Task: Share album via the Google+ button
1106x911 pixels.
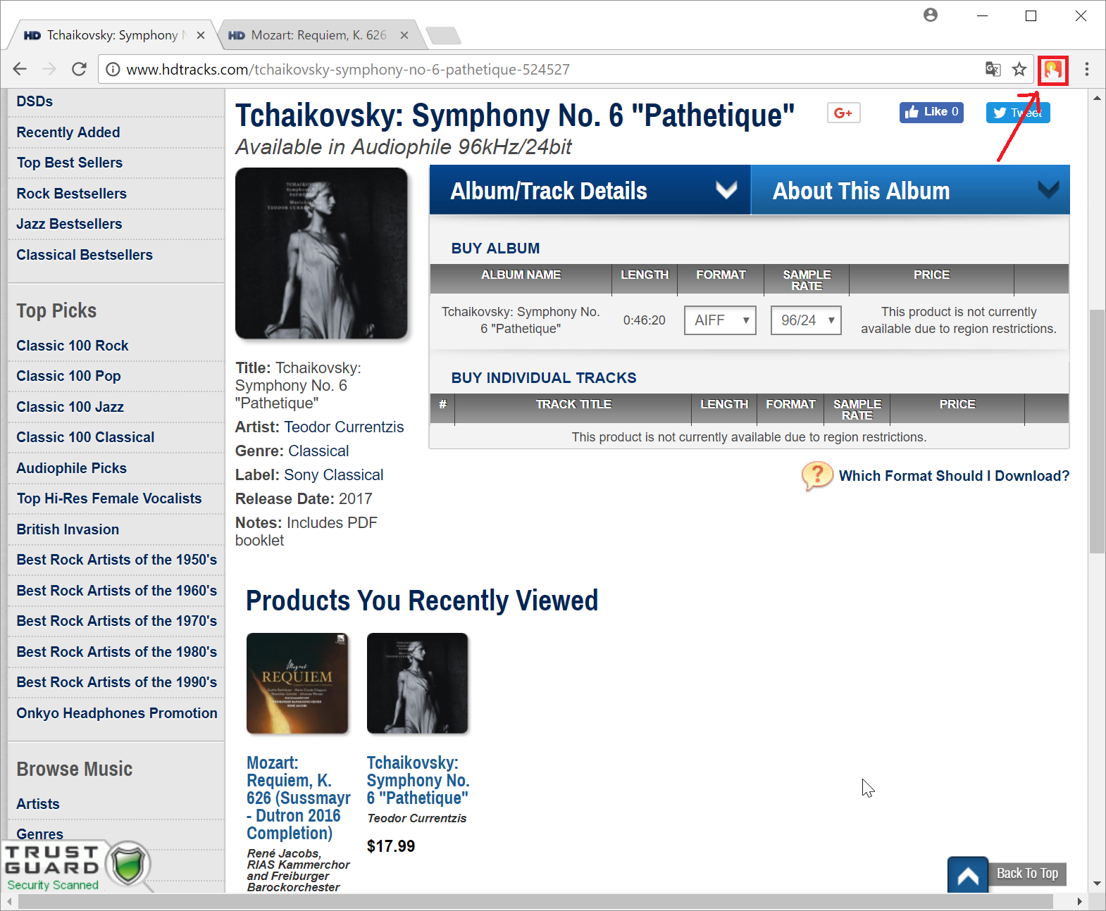Action: pos(843,113)
